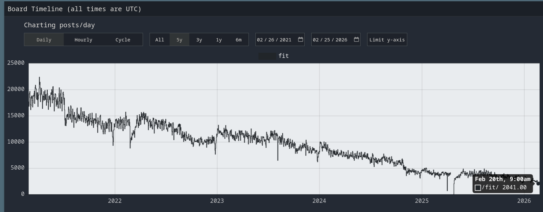
Task: Open the end date calendar picker icon
Action: point(356,39)
